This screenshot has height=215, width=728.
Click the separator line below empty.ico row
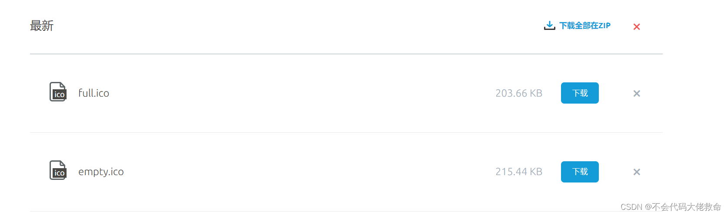pyautogui.click(x=304, y=212)
